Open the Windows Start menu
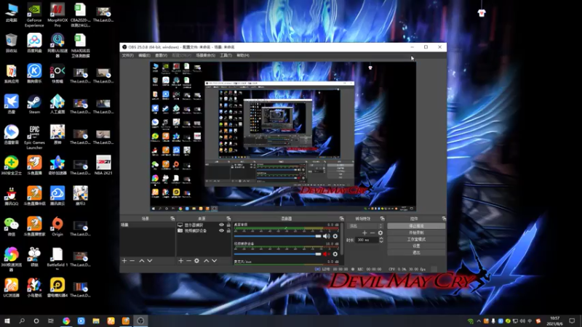Screen dimensions: 582x327 coord(7,320)
